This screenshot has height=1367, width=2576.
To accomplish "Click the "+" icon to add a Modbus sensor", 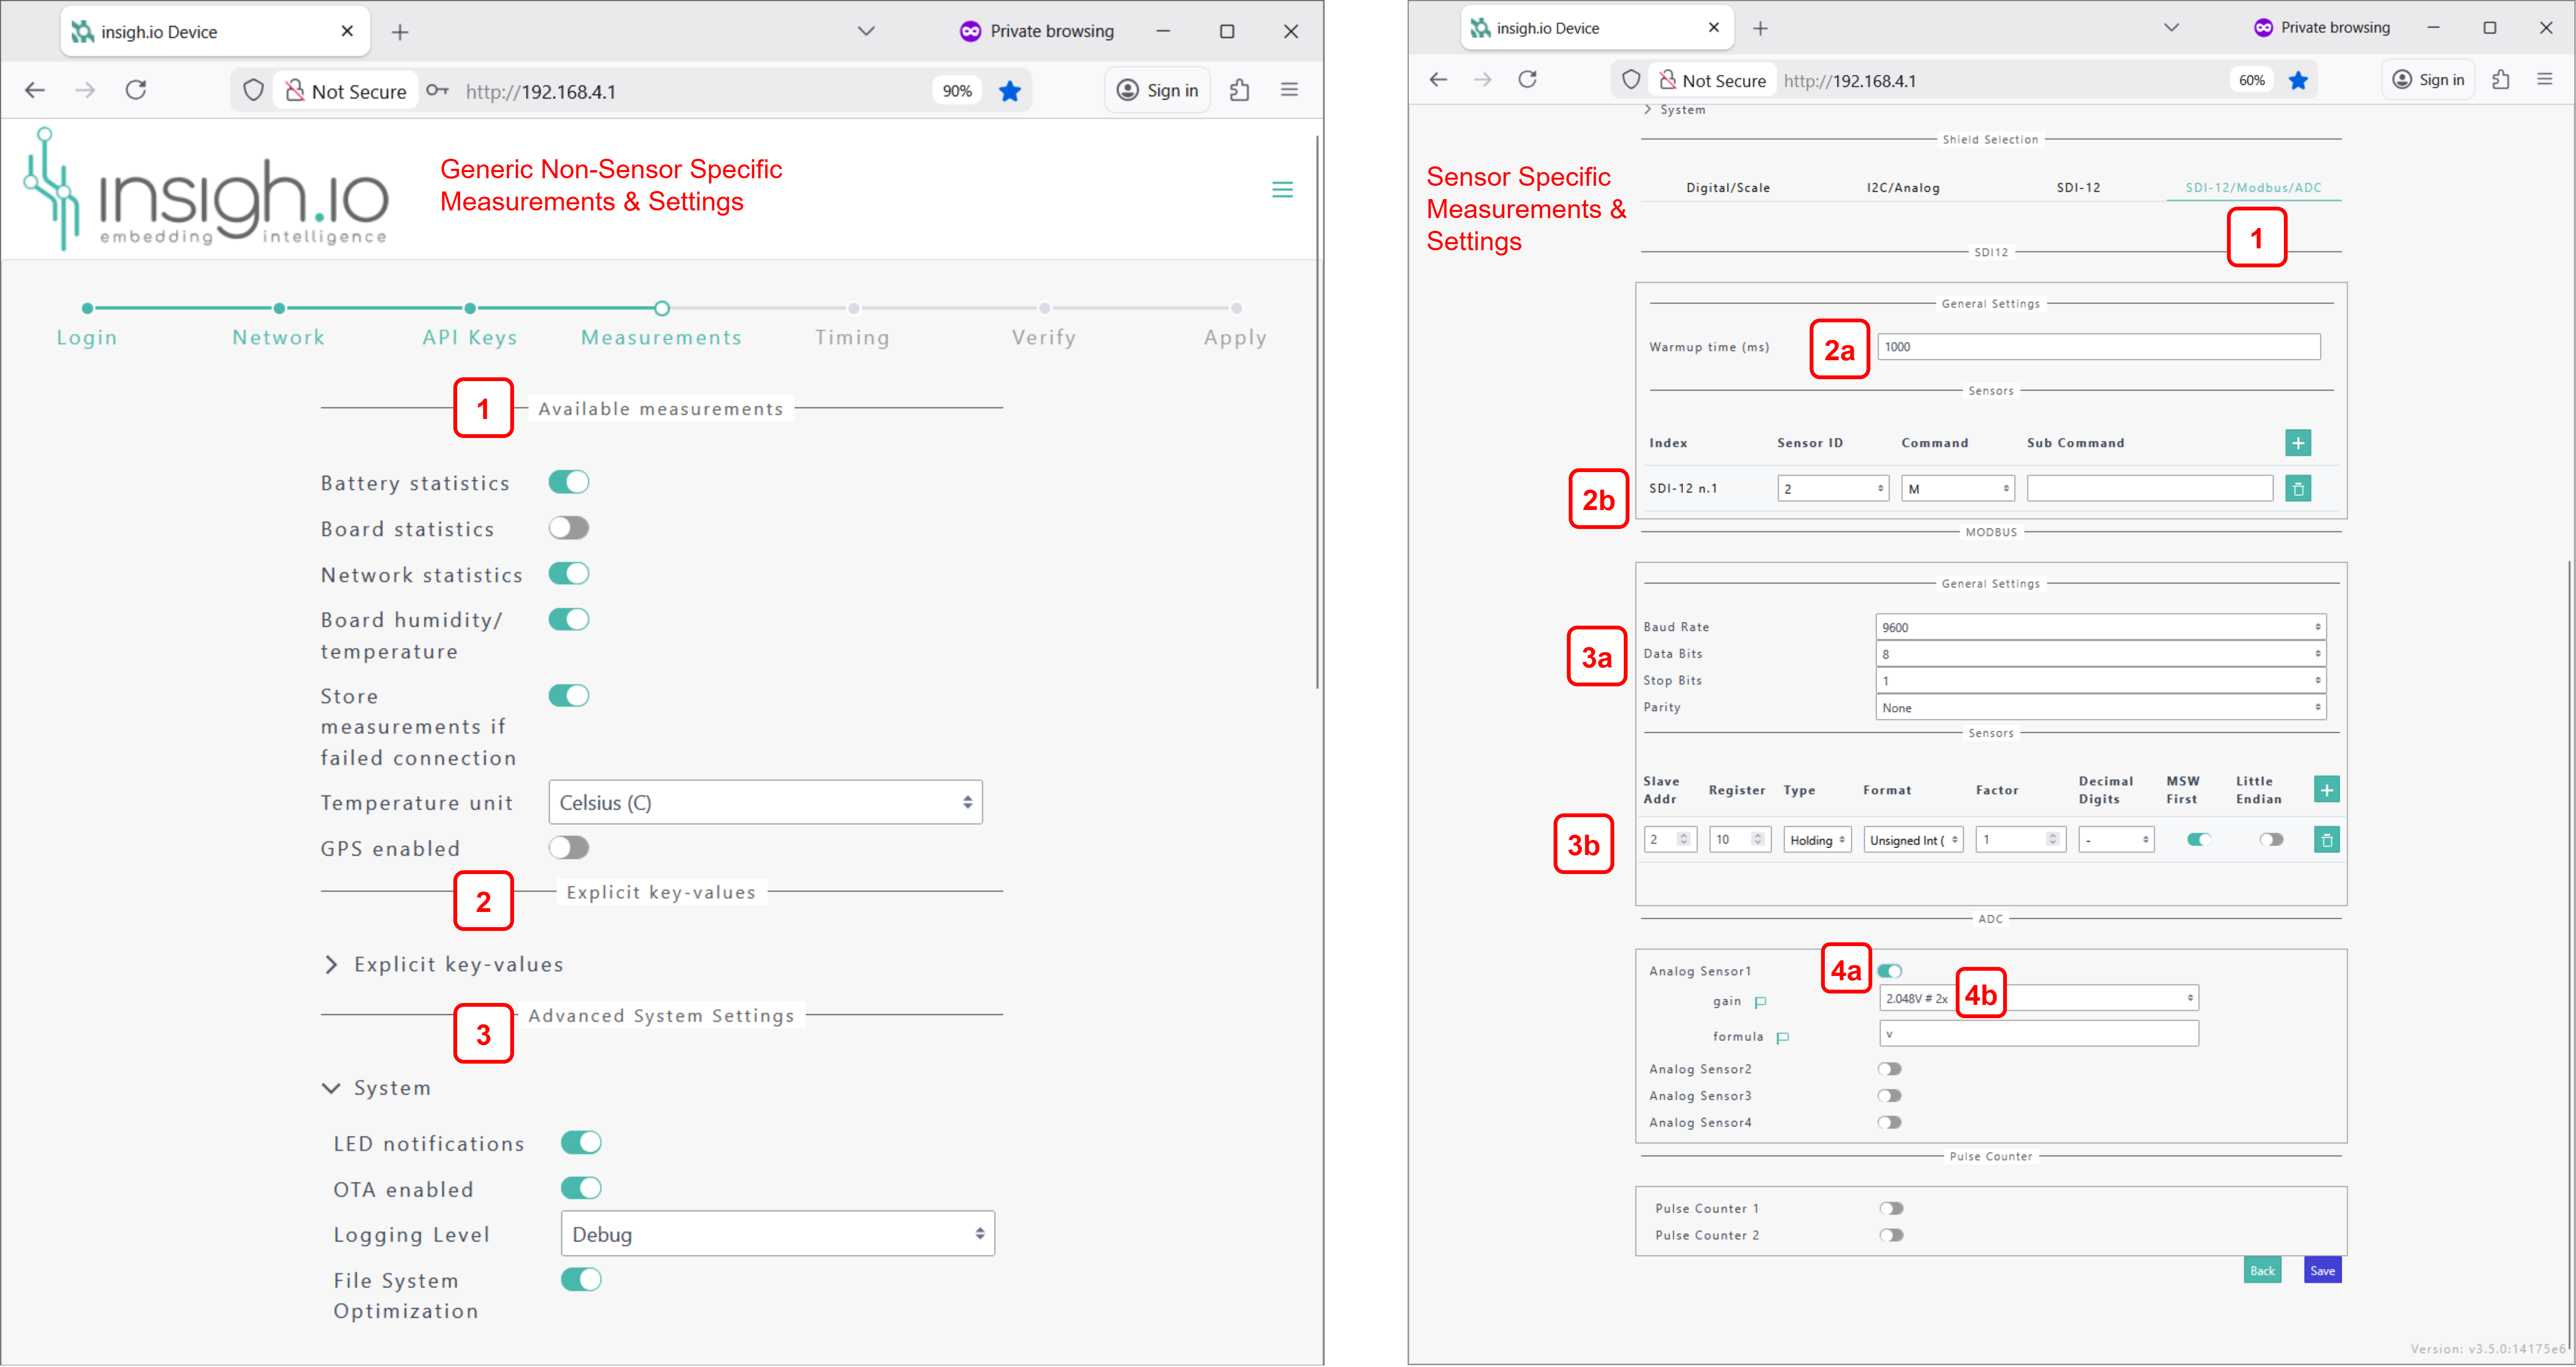I will (2327, 789).
